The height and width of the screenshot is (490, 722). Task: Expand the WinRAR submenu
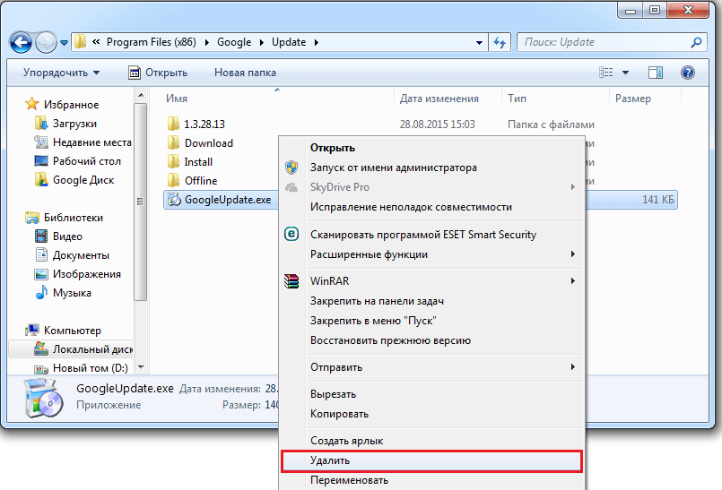(572, 281)
